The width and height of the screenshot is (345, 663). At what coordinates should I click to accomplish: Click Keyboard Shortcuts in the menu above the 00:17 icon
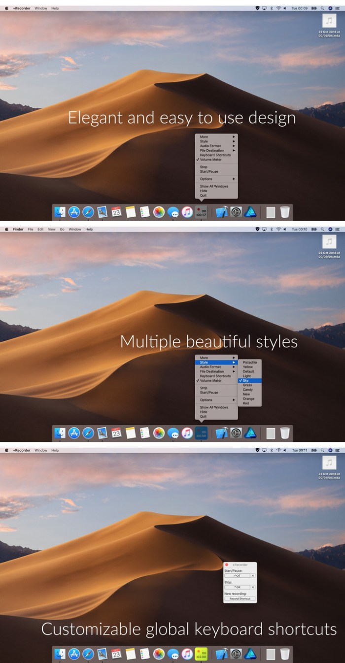(x=215, y=155)
